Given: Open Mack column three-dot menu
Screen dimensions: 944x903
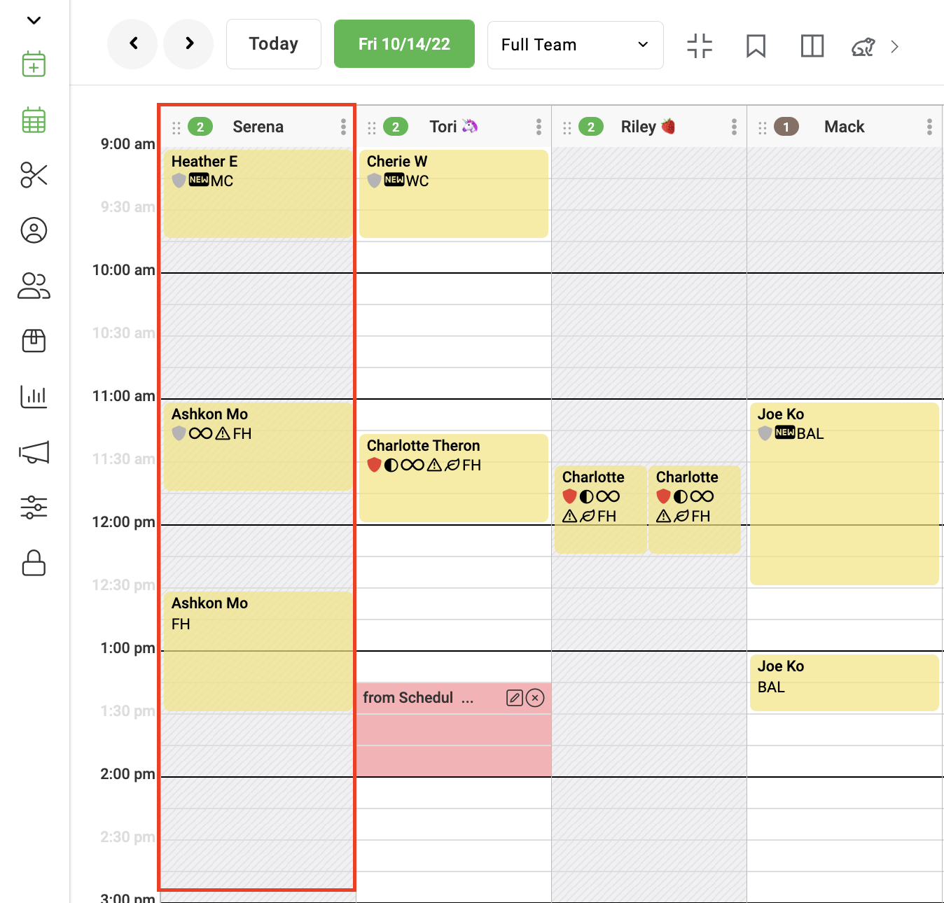Looking at the screenshot, I should pyautogui.click(x=929, y=127).
